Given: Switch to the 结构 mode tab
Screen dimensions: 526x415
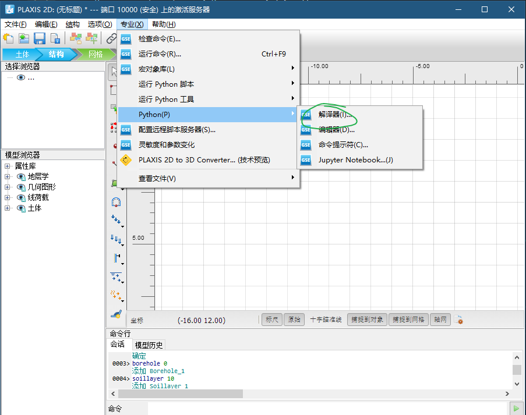Looking at the screenshot, I should (56, 54).
